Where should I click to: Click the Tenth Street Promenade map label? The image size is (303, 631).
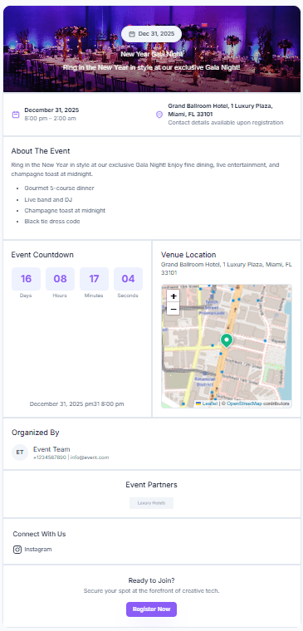pyautogui.click(x=212, y=307)
